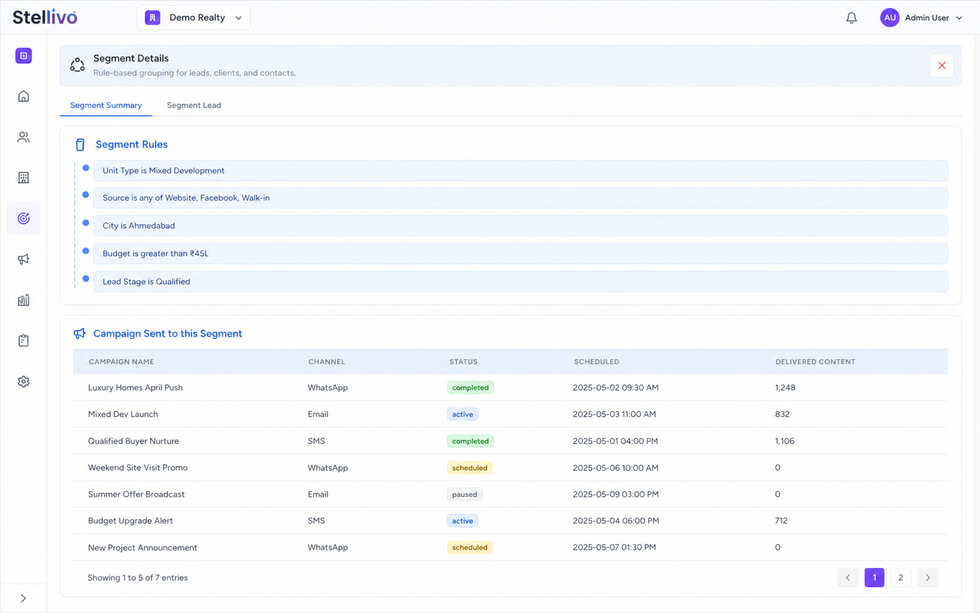Screen dimensions: 980x613
Task: Click delivered count 832
Action: (x=782, y=415)
